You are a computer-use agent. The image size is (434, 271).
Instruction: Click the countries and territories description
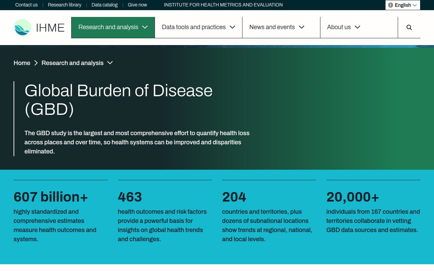click(x=267, y=225)
